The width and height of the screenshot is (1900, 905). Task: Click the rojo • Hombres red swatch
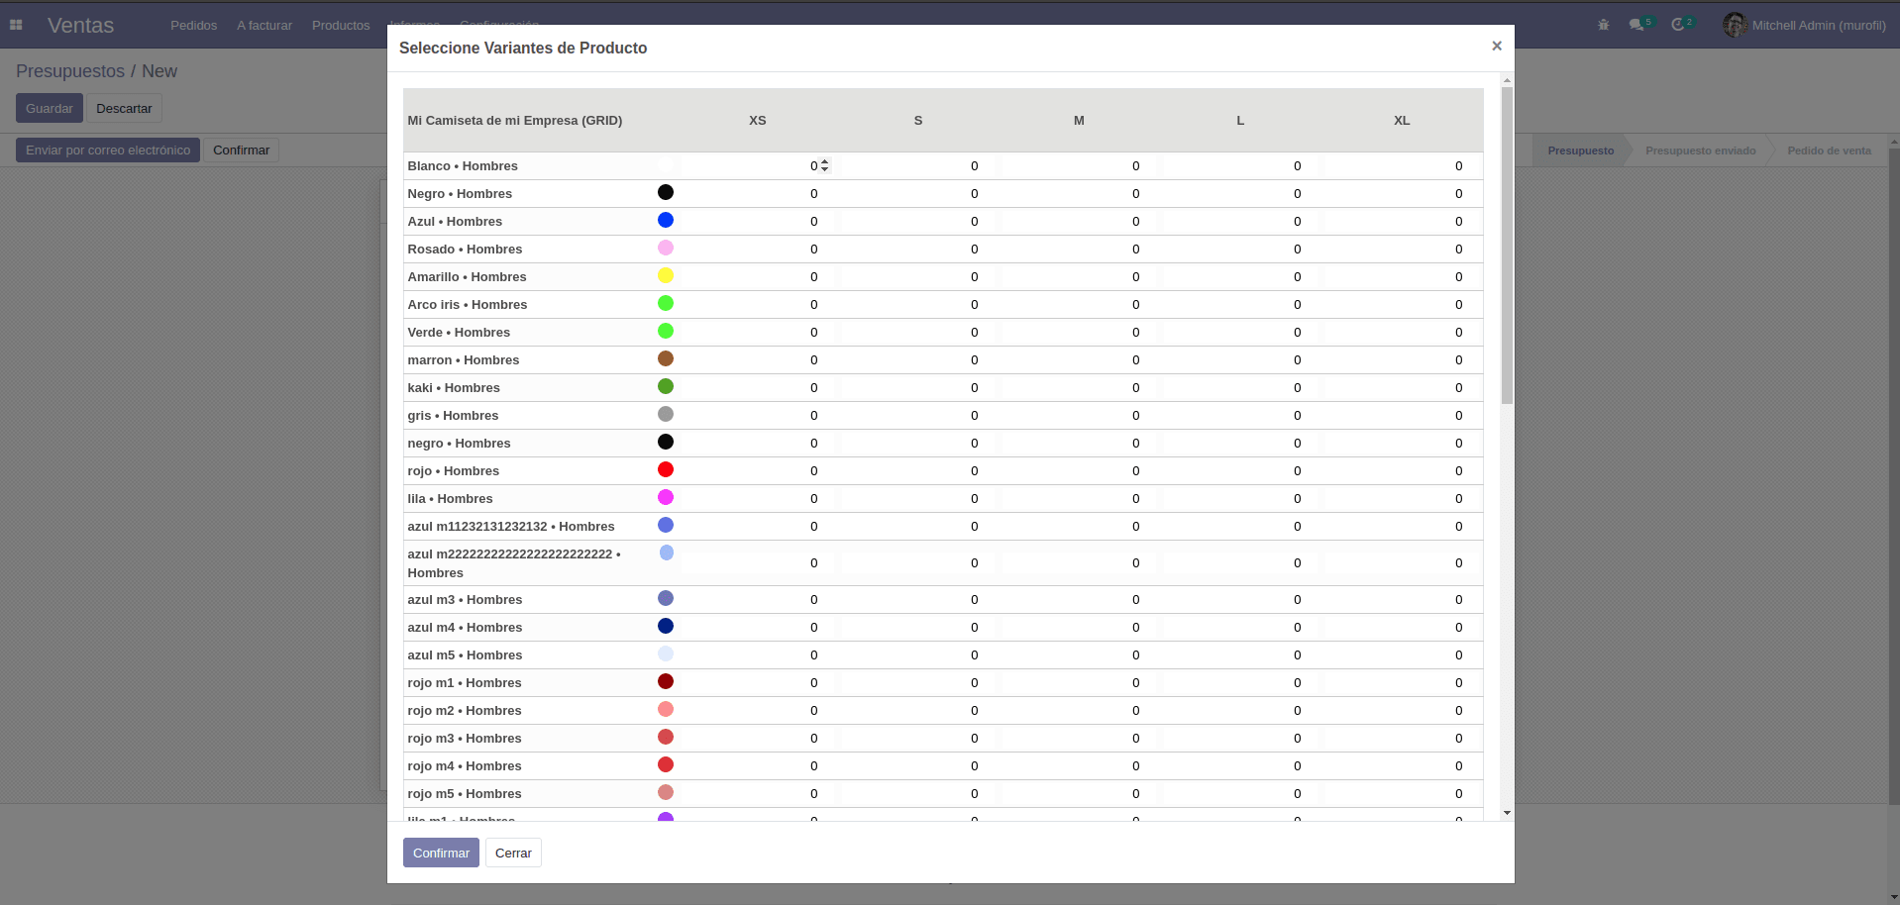(666, 469)
